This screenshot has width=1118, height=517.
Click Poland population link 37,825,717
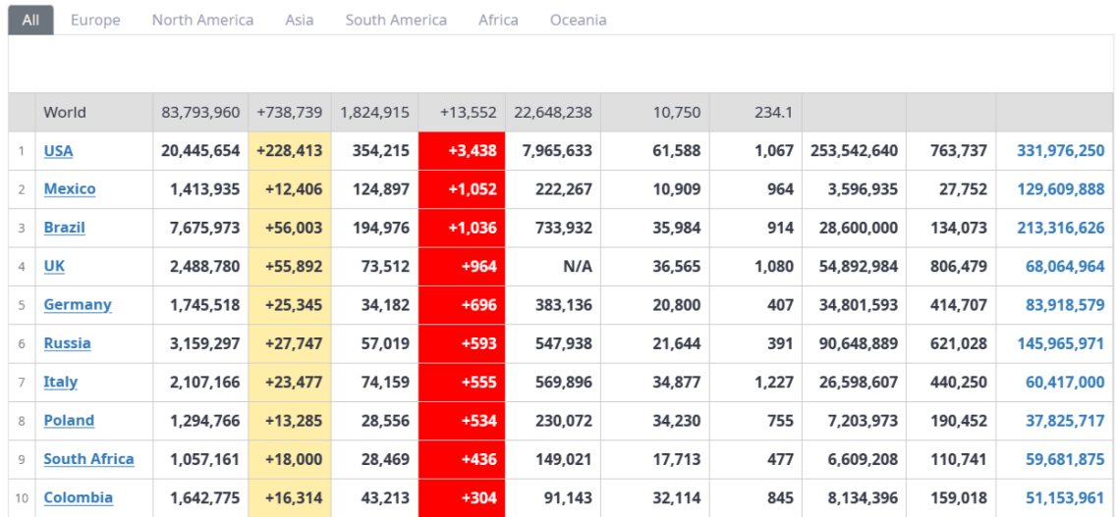[1065, 420]
